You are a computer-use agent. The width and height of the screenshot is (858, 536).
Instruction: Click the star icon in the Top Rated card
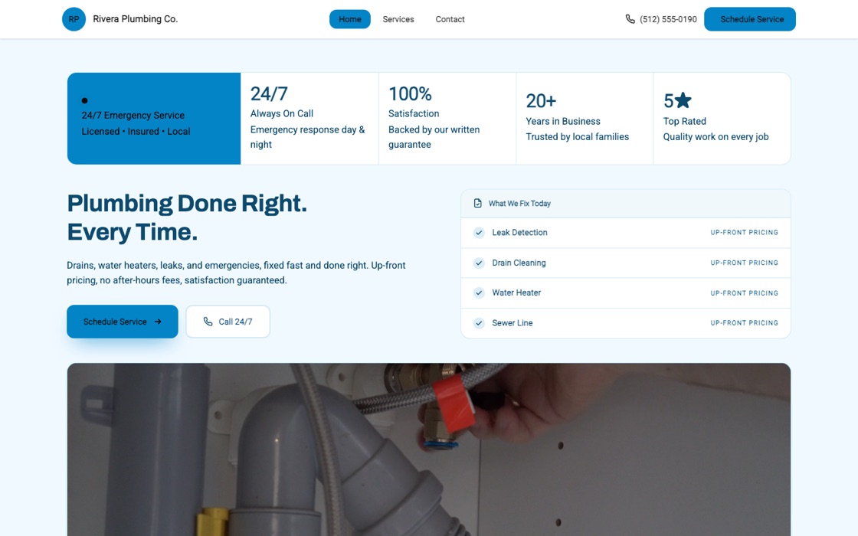(x=683, y=100)
